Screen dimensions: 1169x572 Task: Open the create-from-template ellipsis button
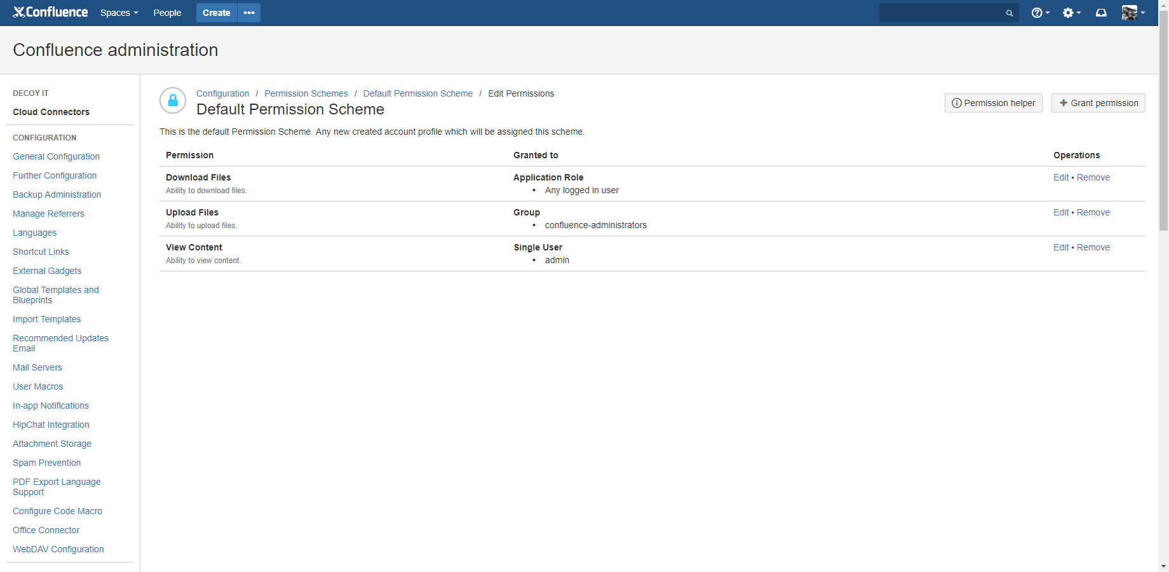click(249, 13)
